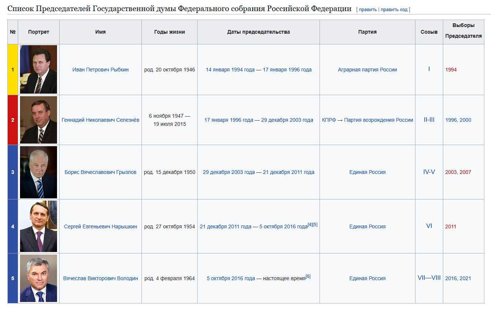
Task: Click the 'править' section edit link
Action: [367, 10]
